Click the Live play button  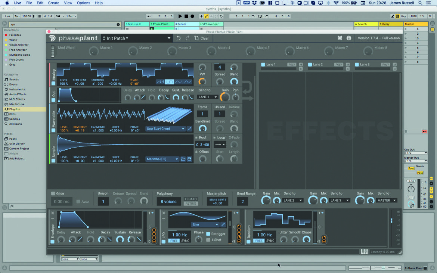(x=180, y=16)
